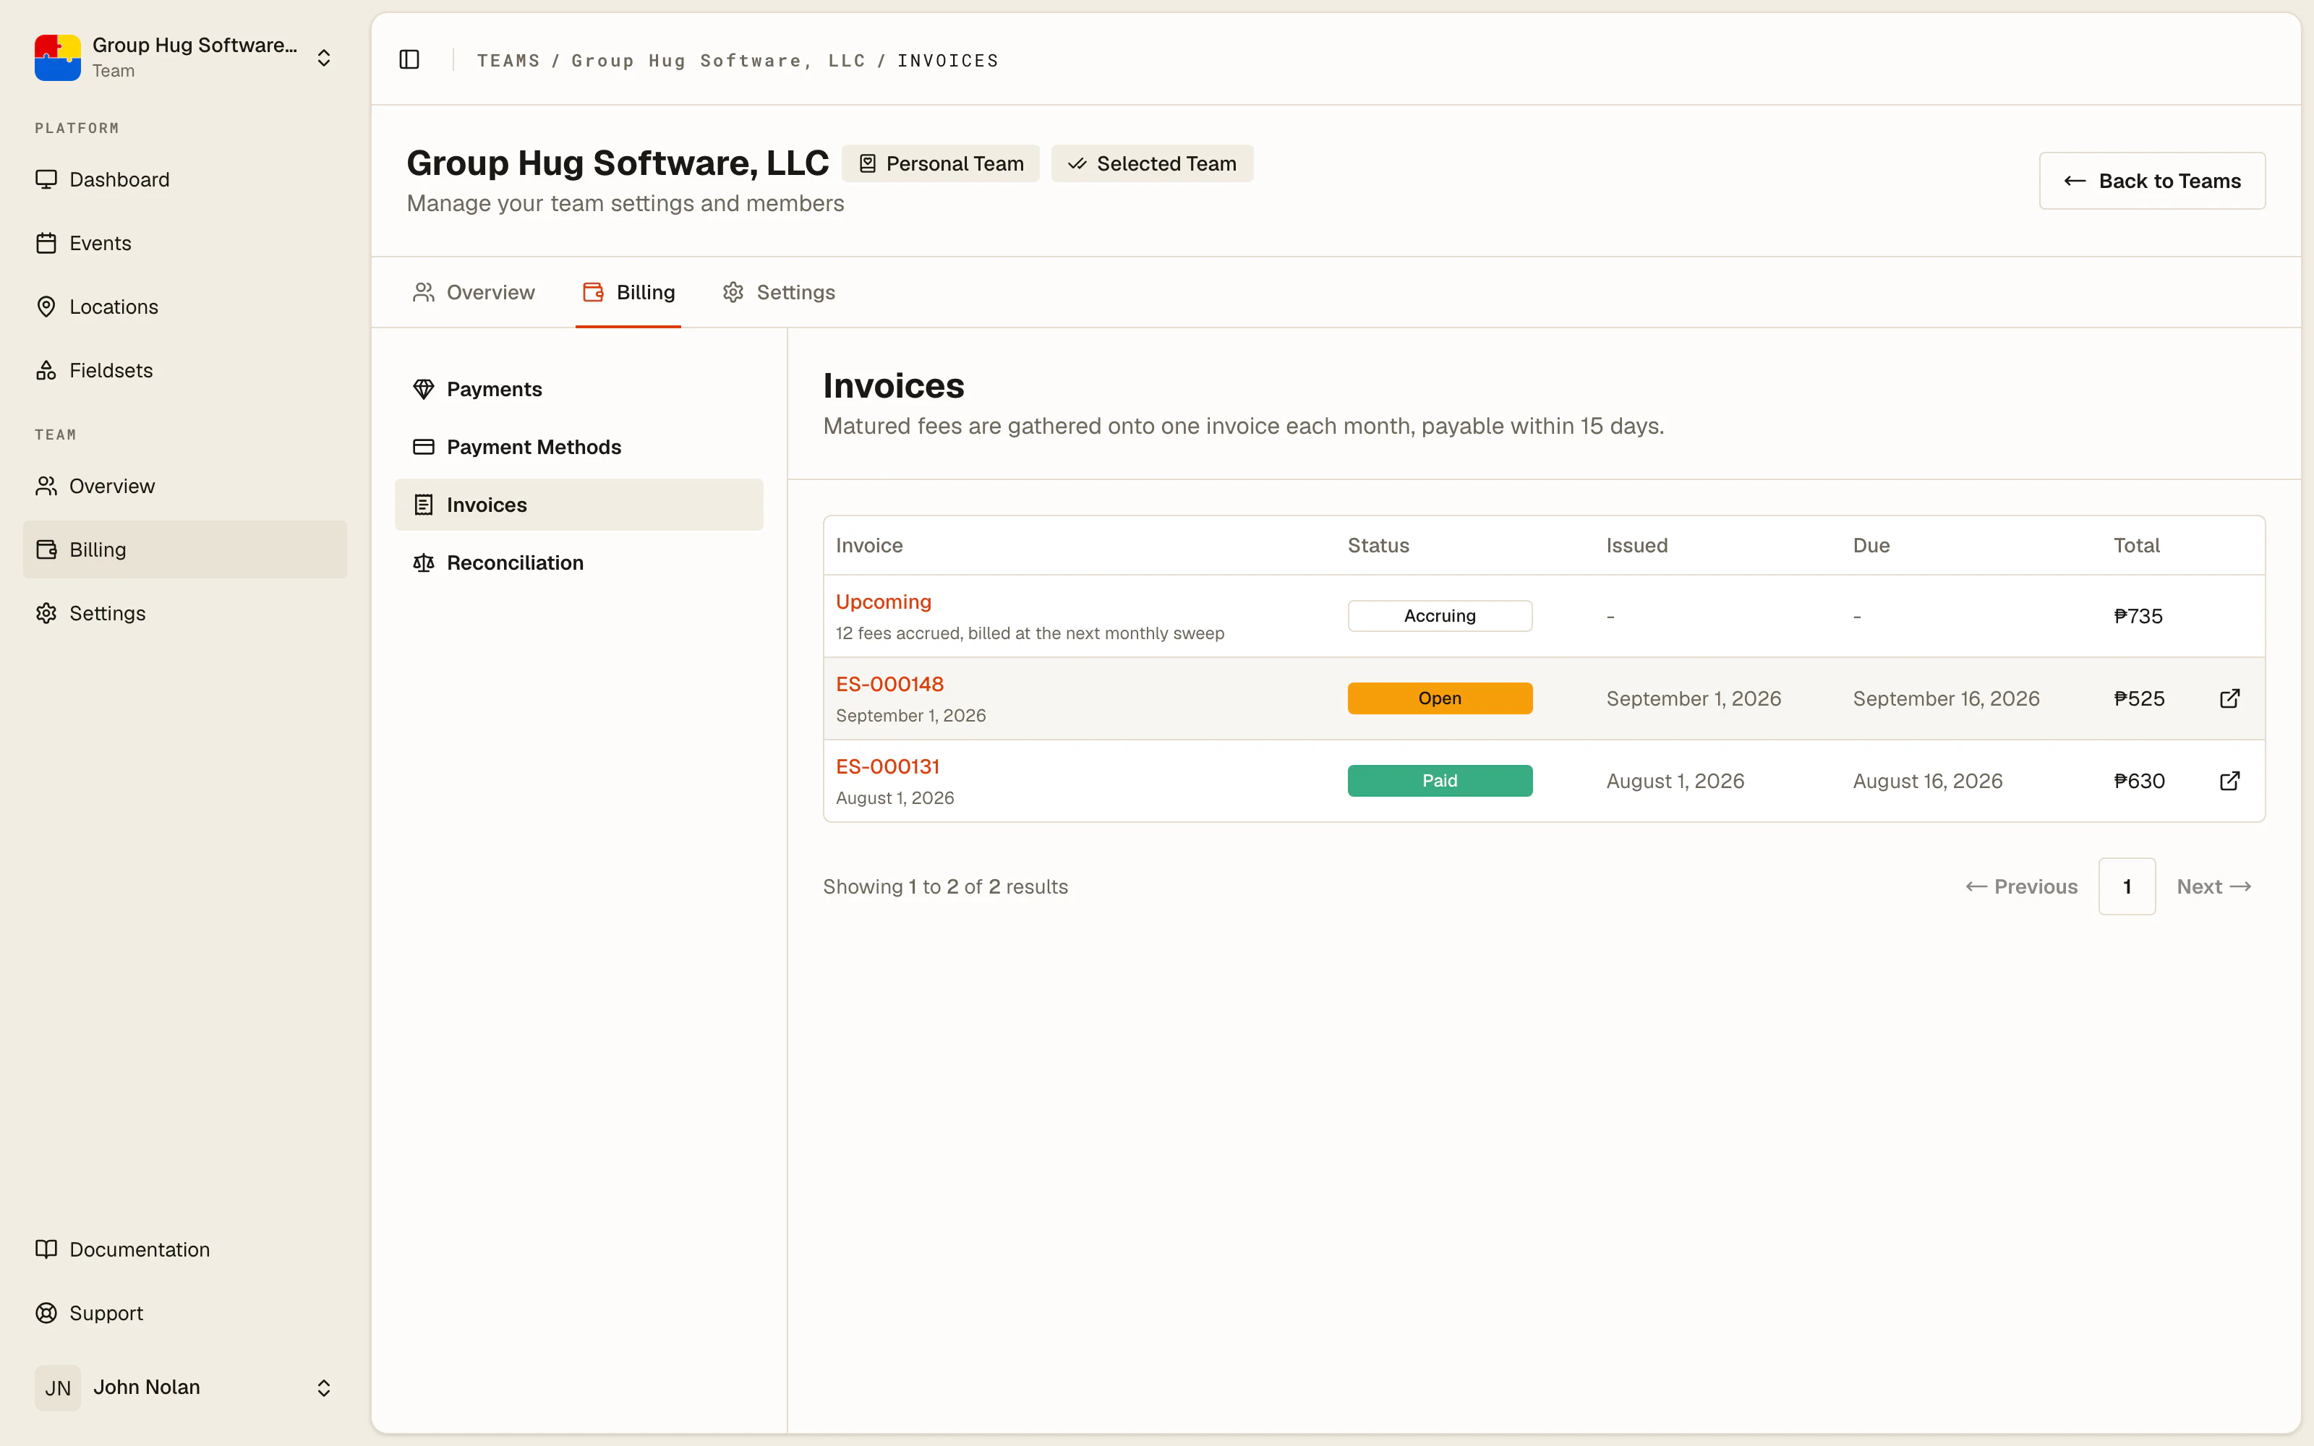
Task: Open the team switcher chevron
Action: pyautogui.click(x=324, y=57)
